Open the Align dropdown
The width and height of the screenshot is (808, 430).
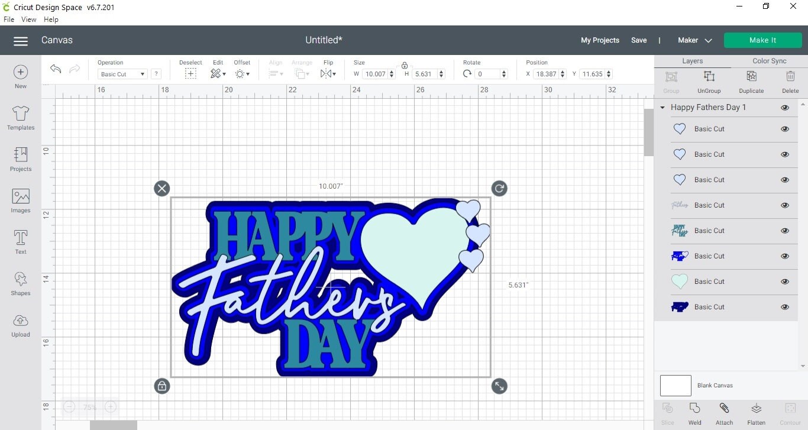click(276, 74)
